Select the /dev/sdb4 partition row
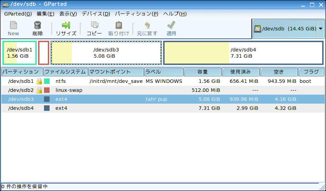The width and height of the screenshot is (326, 191). (163, 108)
